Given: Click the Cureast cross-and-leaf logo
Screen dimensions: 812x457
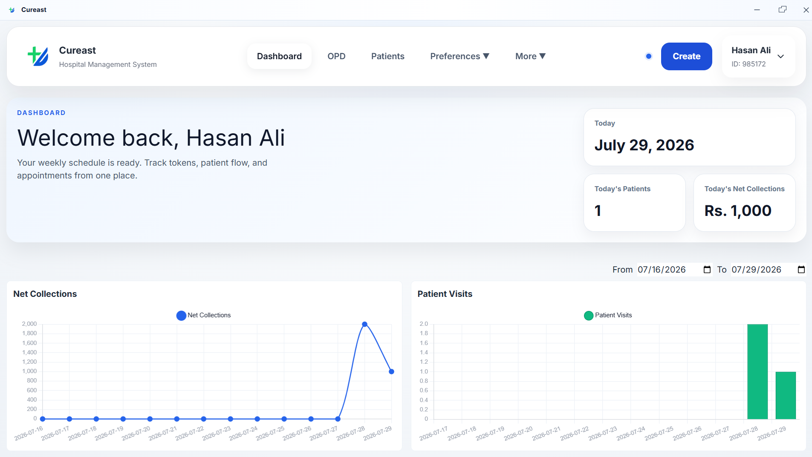Looking at the screenshot, I should click(38, 56).
